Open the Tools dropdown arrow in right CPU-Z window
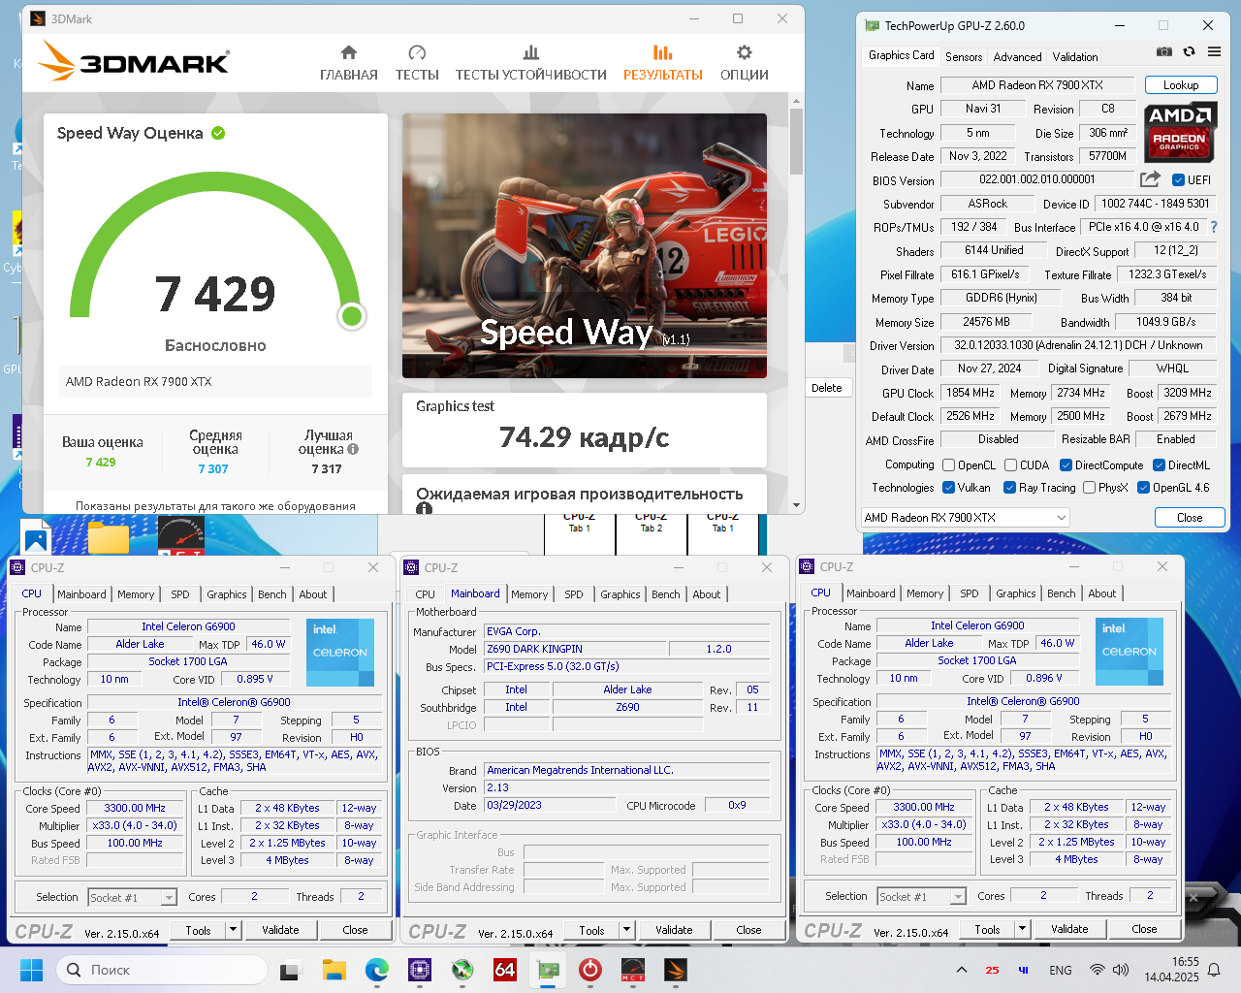1241x993 pixels. coord(1022,929)
